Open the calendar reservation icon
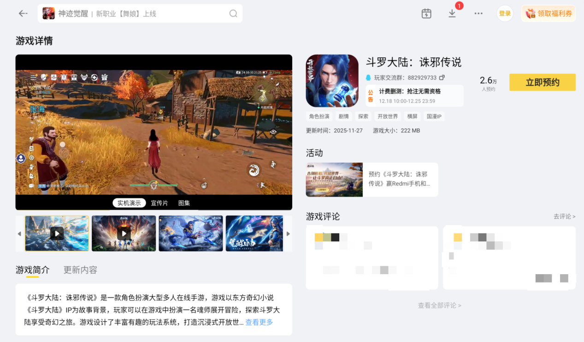 point(426,13)
